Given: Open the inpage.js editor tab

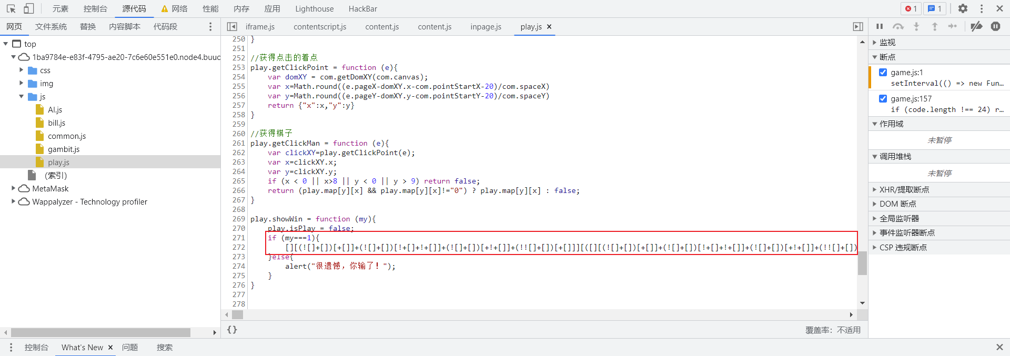Looking at the screenshot, I should coord(486,26).
